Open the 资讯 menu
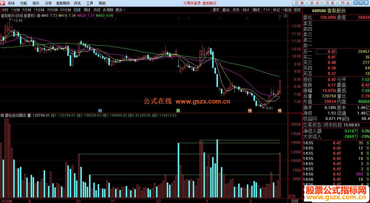 pyautogui.click(x=77, y=3)
